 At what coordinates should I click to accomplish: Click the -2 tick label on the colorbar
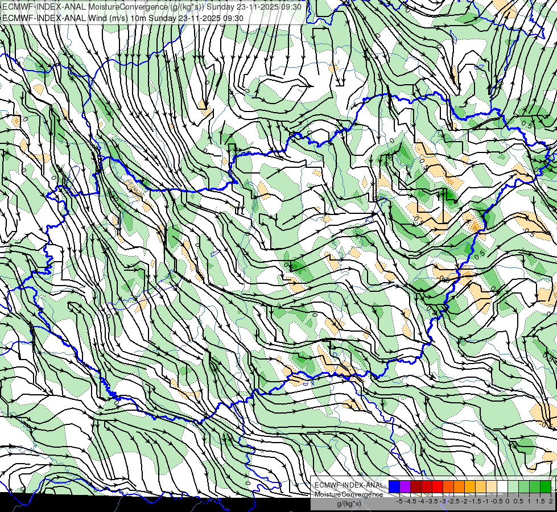(x=464, y=501)
